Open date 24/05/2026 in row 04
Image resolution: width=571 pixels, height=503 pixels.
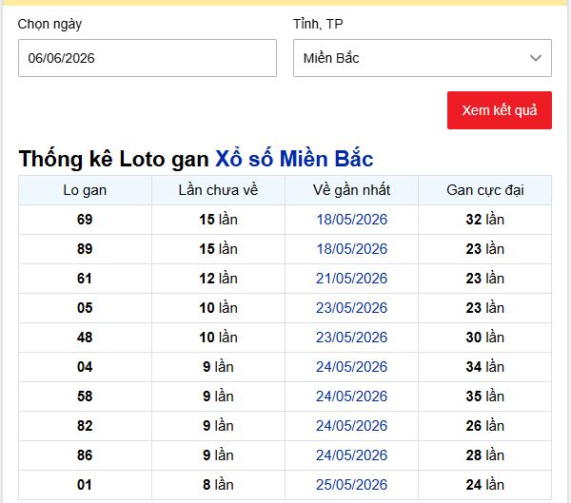coord(351,367)
